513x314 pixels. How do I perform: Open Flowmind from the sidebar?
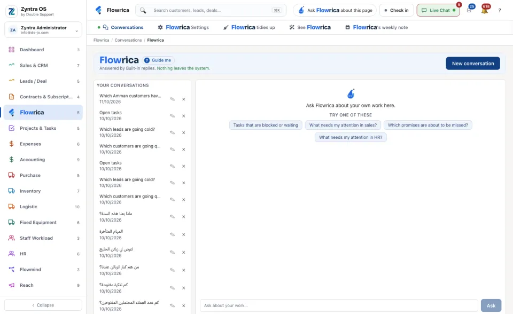43,270
